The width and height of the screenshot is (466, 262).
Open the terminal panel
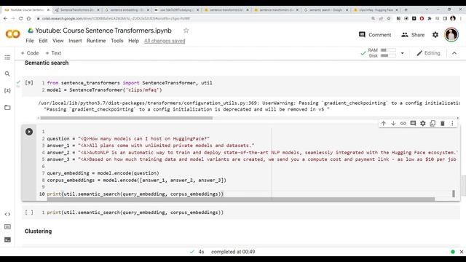coord(7,239)
